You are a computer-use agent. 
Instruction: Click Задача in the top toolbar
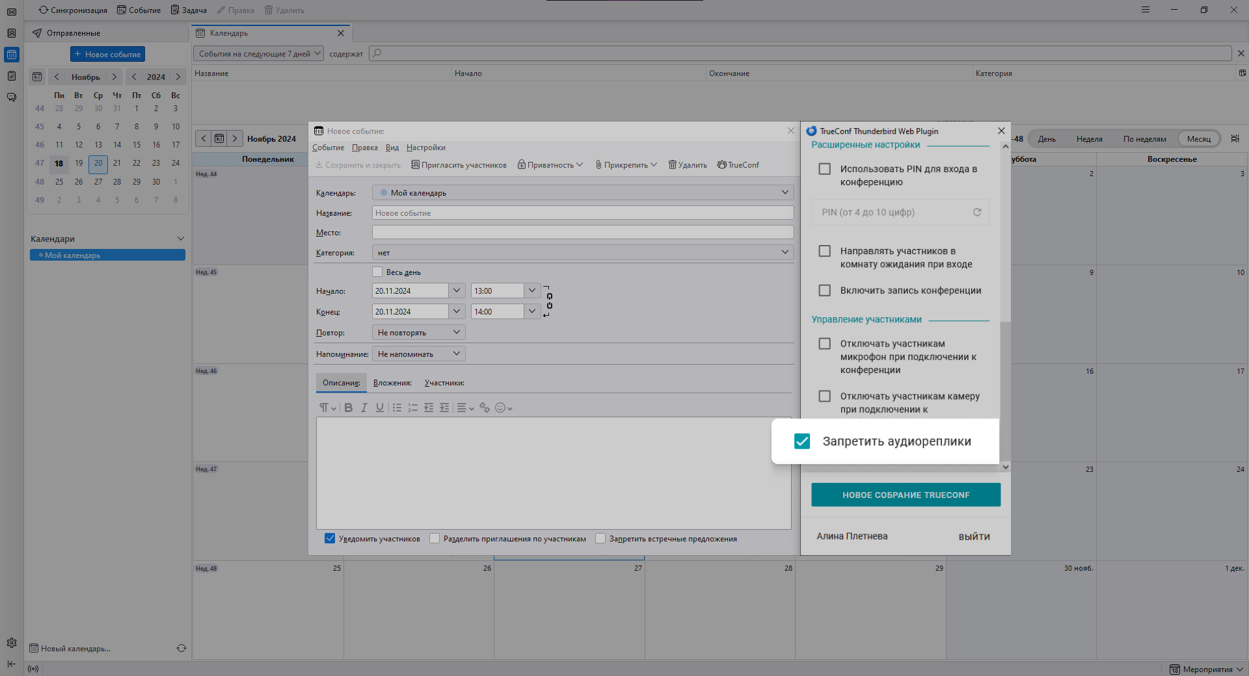click(x=189, y=10)
